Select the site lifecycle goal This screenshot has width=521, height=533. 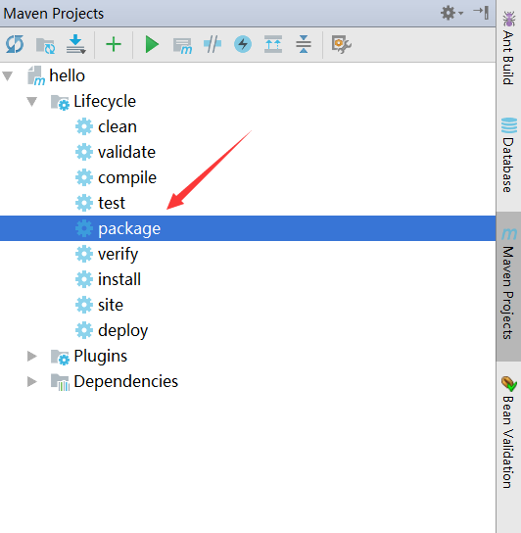[111, 305]
